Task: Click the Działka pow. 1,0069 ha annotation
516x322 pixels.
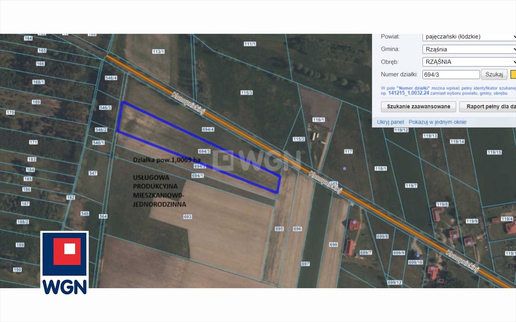Action: pyautogui.click(x=167, y=159)
